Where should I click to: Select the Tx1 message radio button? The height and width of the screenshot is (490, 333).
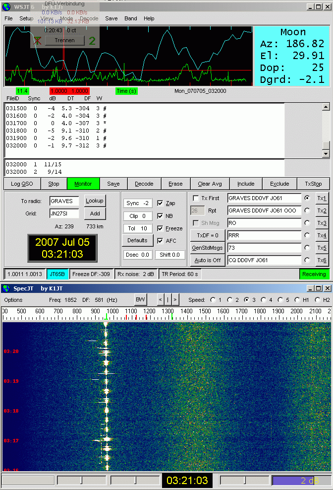(307, 198)
